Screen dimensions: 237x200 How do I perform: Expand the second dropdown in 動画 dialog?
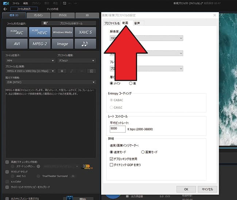146,53
